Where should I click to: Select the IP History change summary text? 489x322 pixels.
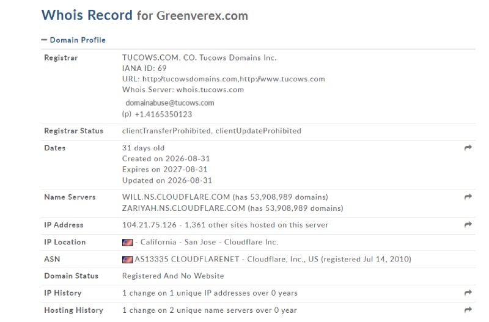coord(210,293)
